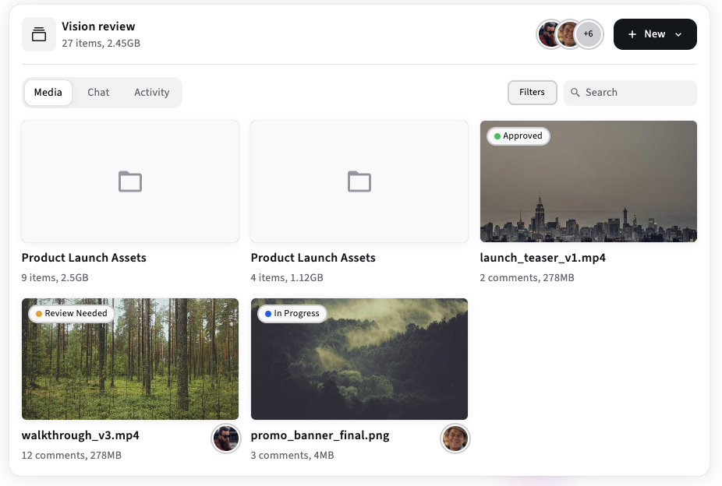The width and height of the screenshot is (722, 486).
Task: Click the Review Needed status badge
Action: pyautogui.click(x=72, y=314)
